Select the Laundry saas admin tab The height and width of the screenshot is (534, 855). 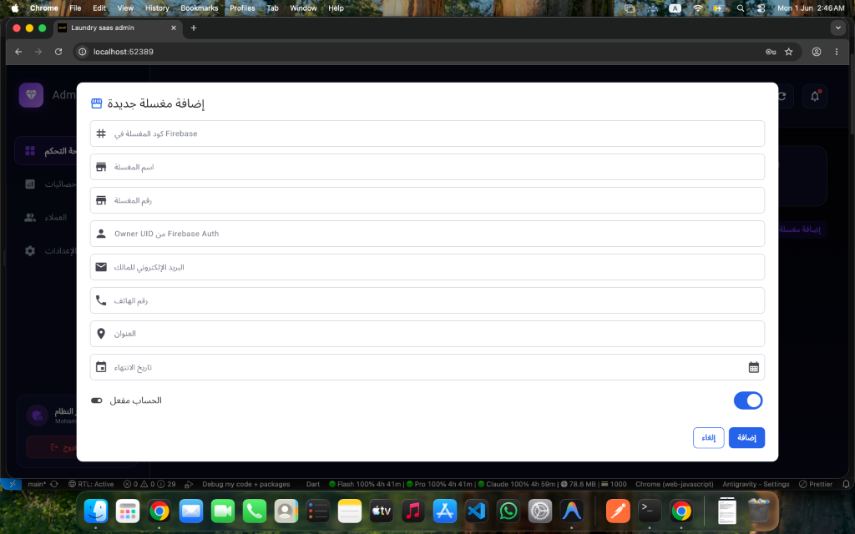pyautogui.click(x=117, y=28)
